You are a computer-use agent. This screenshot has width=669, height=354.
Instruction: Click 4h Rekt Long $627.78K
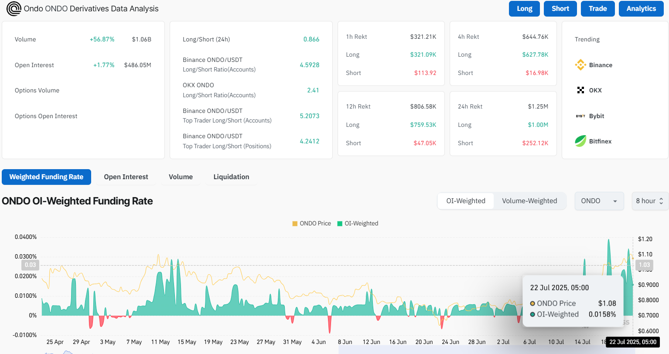click(x=535, y=54)
